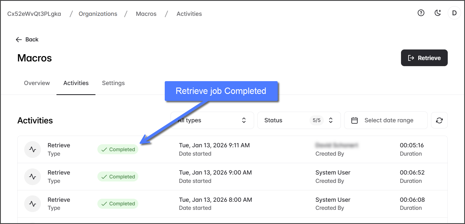Click calendar icon in date range picker

click(354, 120)
